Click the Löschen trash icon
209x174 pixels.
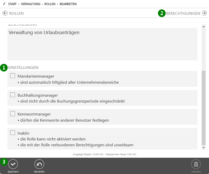click(x=196, y=164)
